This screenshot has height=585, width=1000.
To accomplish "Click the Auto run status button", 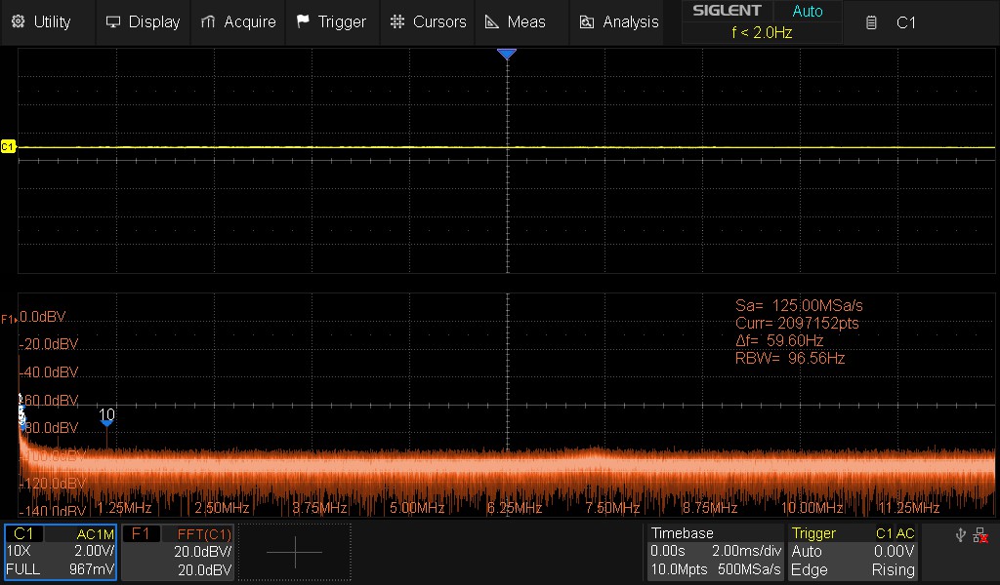I will (808, 11).
